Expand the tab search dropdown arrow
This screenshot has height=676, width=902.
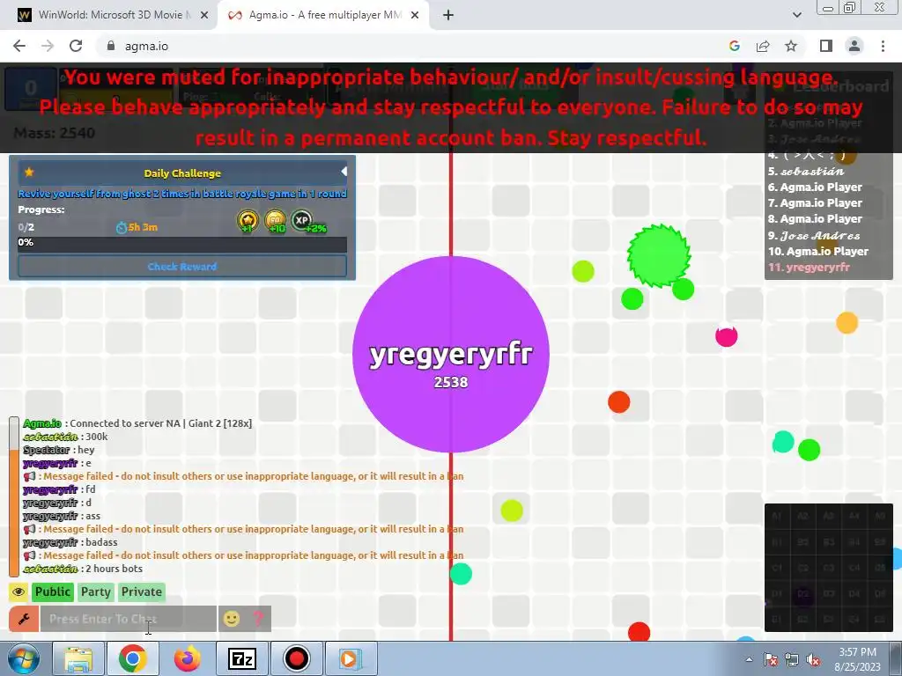point(797,15)
